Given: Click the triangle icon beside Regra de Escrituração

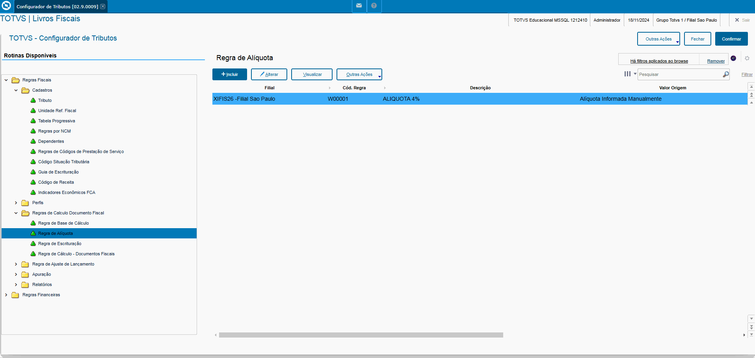Looking at the screenshot, I should click(33, 244).
